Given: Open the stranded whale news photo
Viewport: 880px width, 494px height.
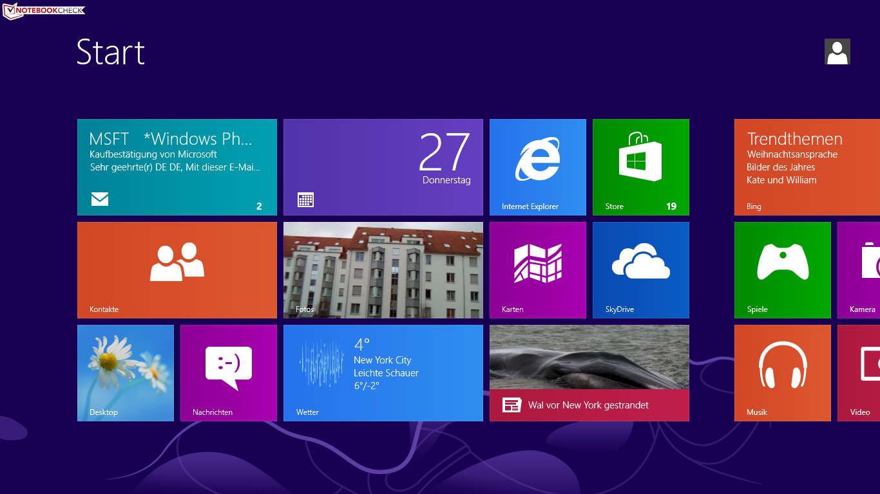Looking at the screenshot, I should pyautogui.click(x=589, y=357).
